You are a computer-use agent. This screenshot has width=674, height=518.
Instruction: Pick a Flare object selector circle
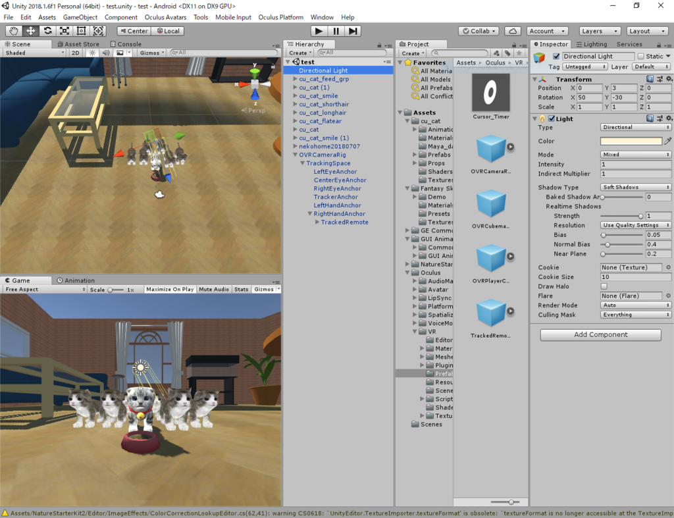click(669, 296)
